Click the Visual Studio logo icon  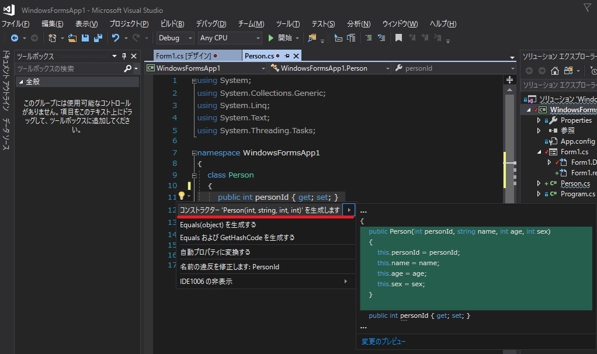[9, 9]
